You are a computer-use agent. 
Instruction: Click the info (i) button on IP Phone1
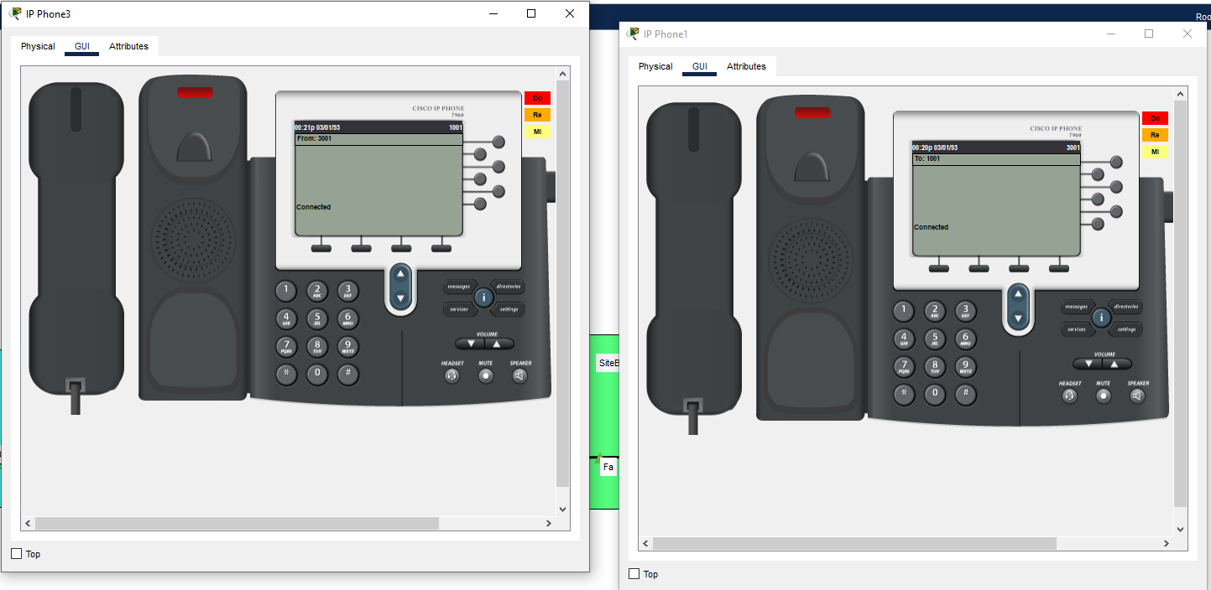[x=1101, y=318]
